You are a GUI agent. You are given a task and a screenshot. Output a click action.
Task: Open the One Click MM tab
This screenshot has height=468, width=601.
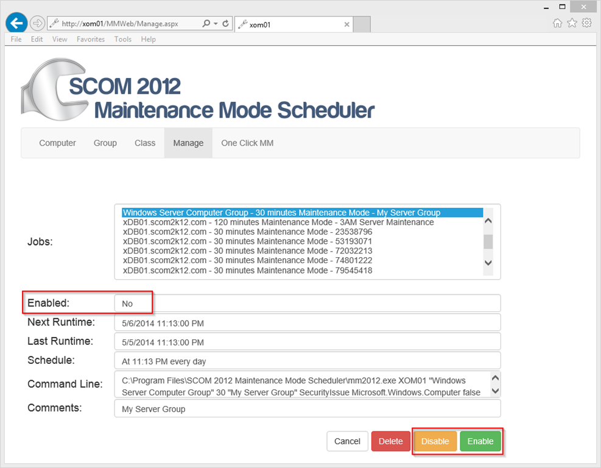coord(247,143)
